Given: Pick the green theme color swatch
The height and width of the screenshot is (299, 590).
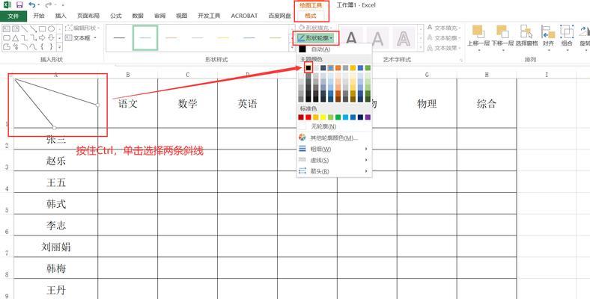Looking at the screenshot, I should tap(368, 67).
